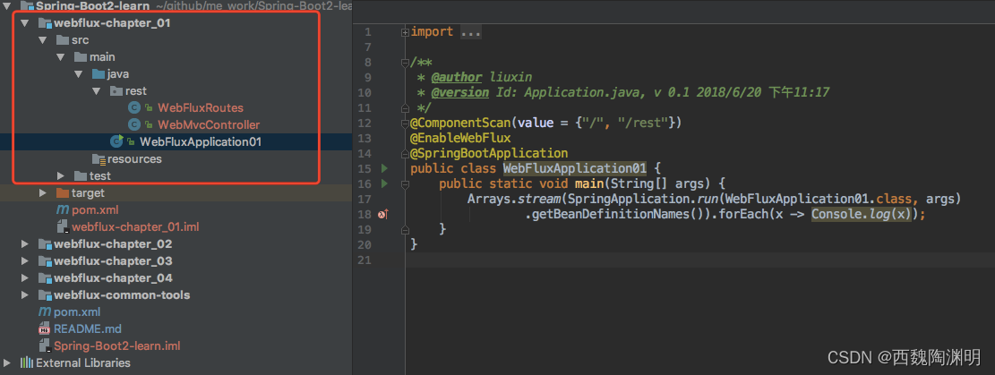
Task: Expand webflux-chapter_03 module
Action: coord(25,261)
